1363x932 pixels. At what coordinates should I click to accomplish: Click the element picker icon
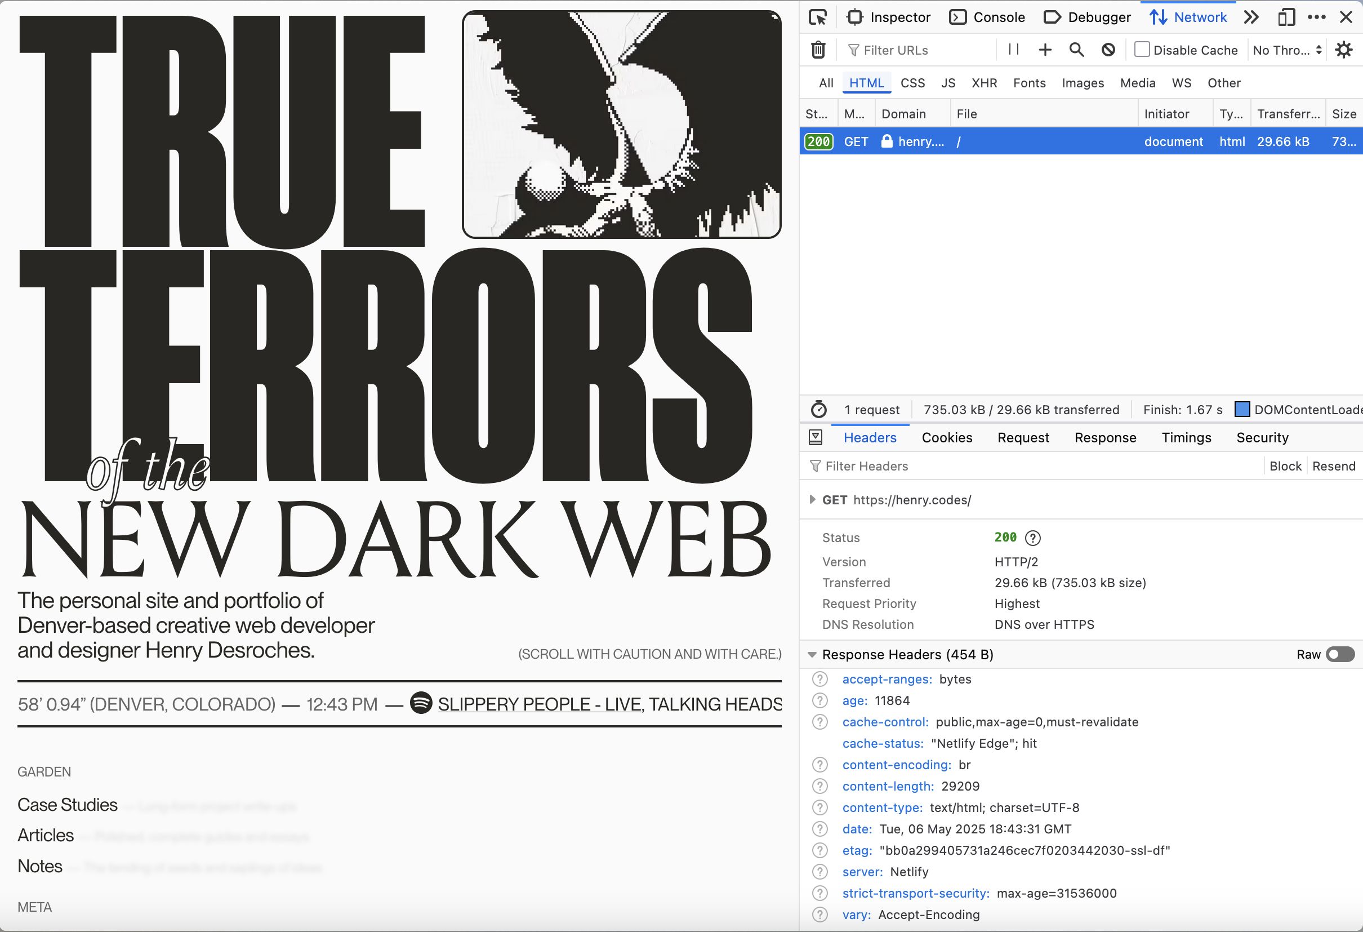[x=817, y=17]
